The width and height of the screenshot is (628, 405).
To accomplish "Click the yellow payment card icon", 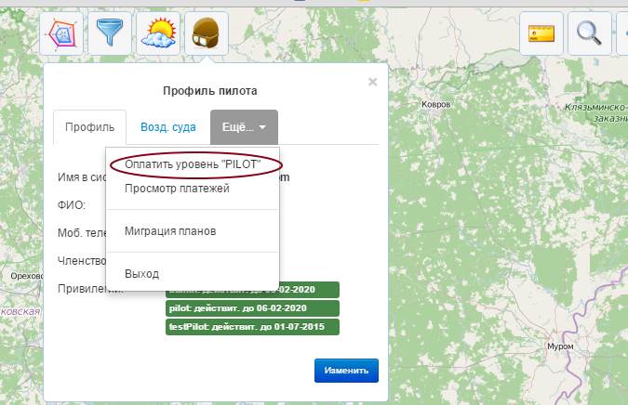I will [541, 34].
